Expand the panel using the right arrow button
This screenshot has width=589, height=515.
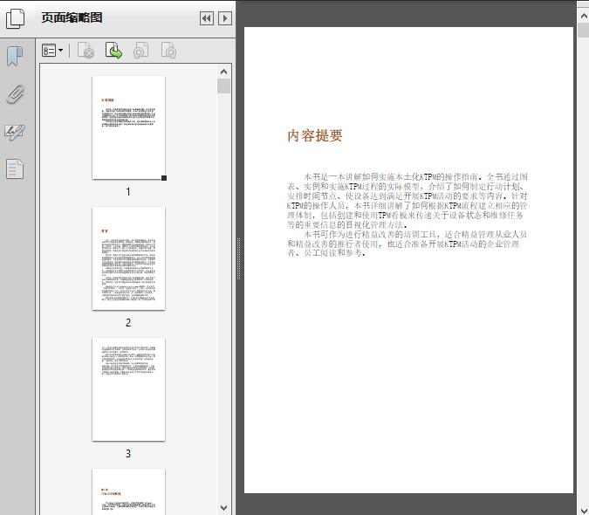point(225,18)
